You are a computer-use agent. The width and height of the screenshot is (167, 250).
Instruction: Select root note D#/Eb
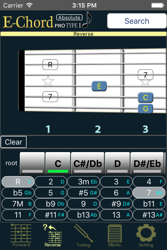[147, 163]
